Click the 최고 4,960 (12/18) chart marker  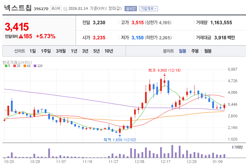(x=164, y=70)
